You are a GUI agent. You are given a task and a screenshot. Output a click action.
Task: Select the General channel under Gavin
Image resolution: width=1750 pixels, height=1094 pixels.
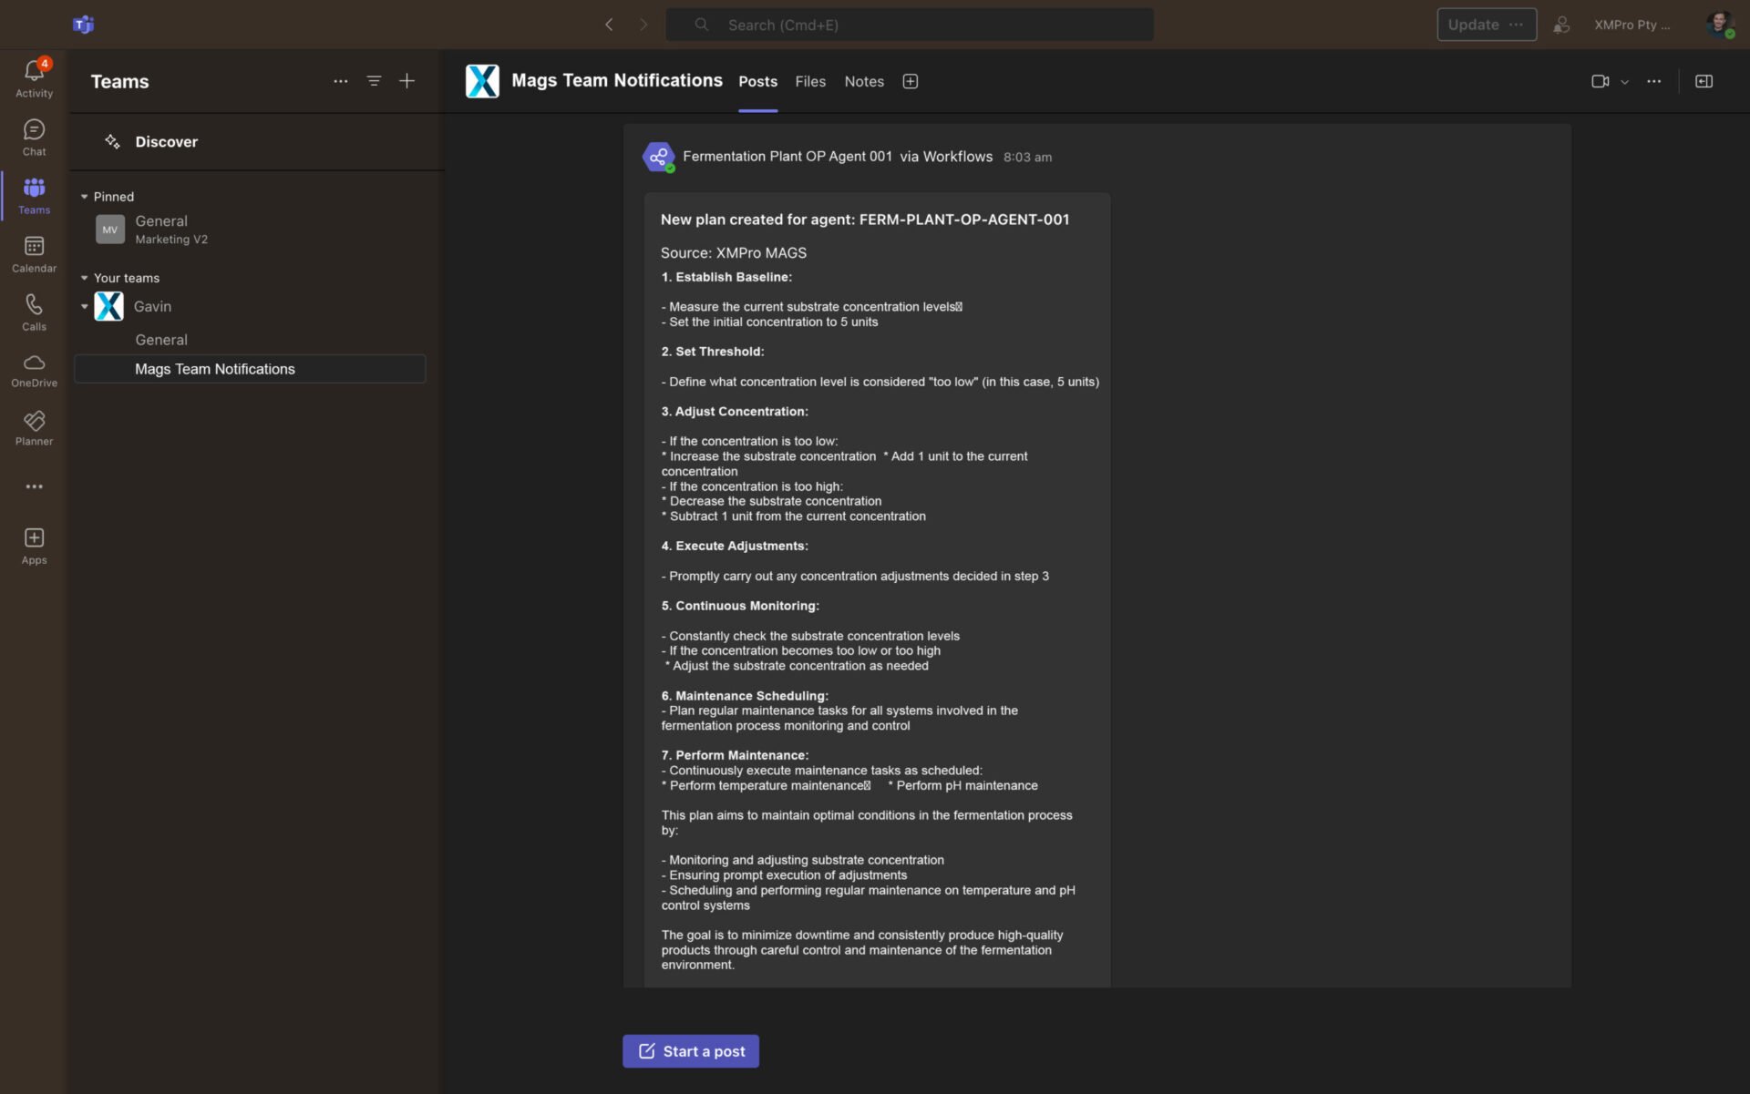(x=161, y=340)
